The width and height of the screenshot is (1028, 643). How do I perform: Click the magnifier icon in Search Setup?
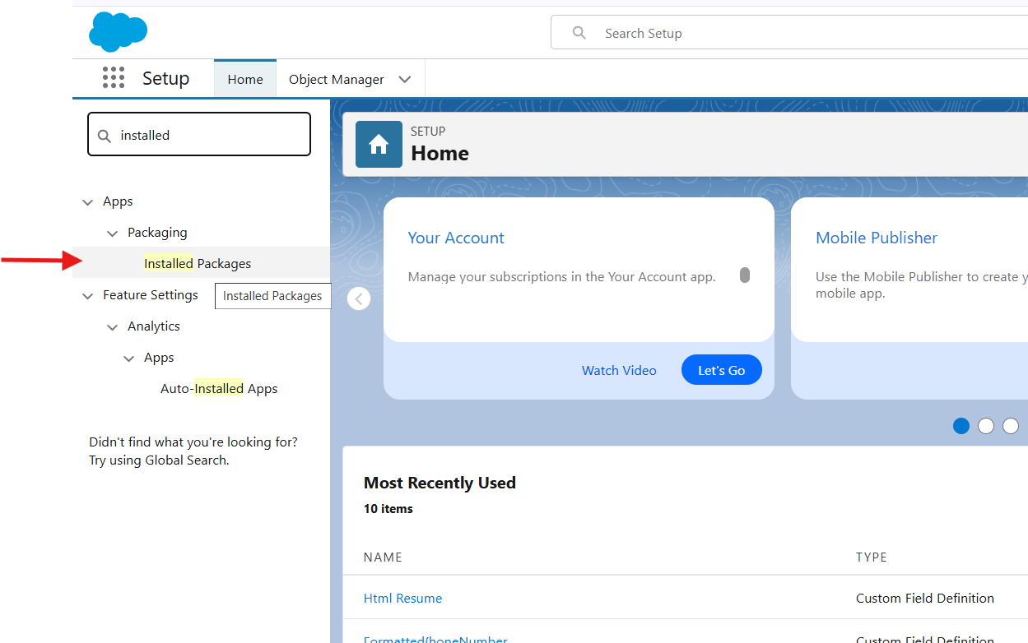point(579,33)
